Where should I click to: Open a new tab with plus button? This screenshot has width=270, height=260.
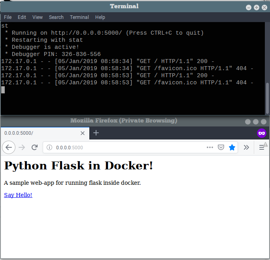(x=96, y=133)
